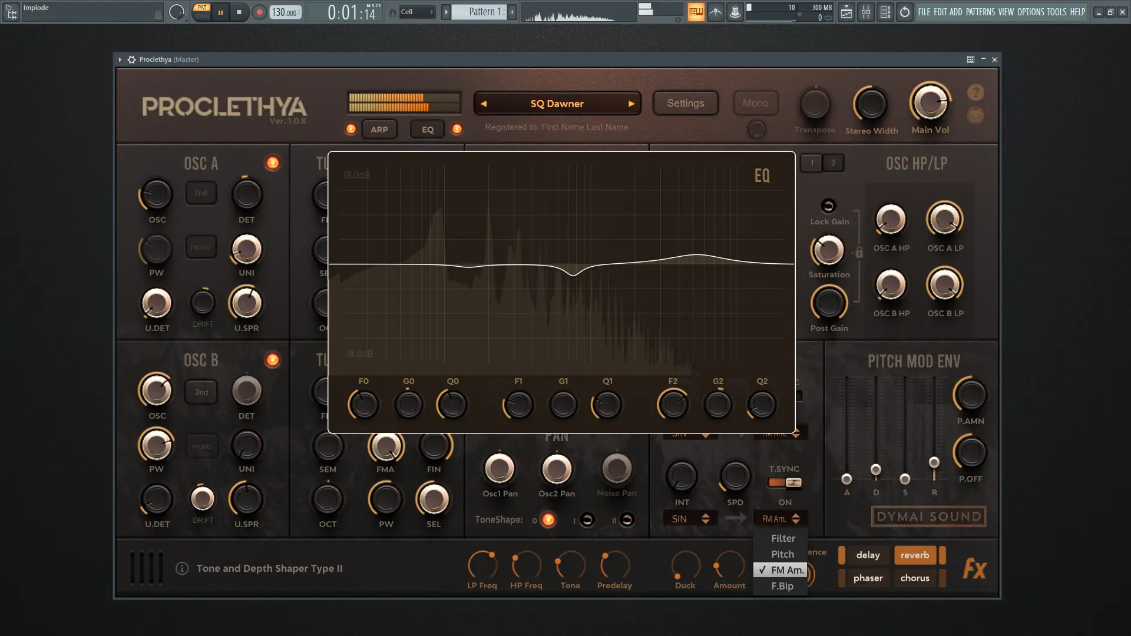Adjust the envelope R slider handle
Screen dimensions: 1131x636
(x=934, y=462)
